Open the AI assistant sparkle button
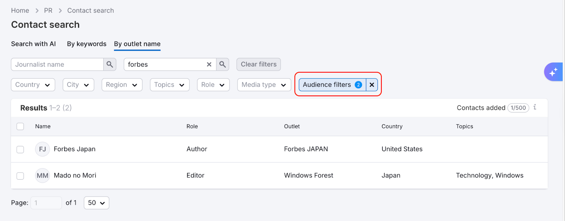This screenshot has width=565, height=221. coord(553,72)
